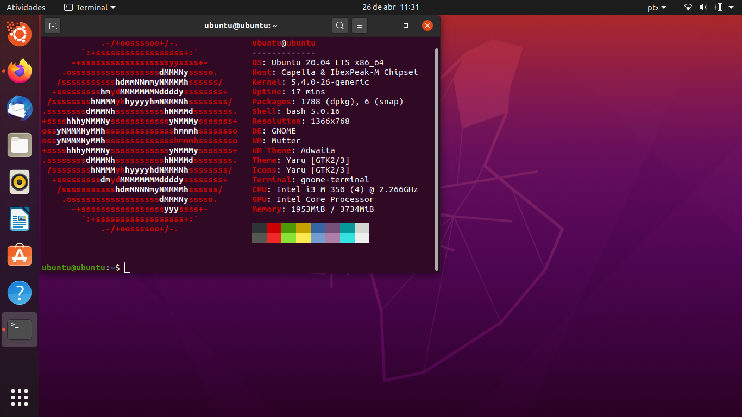This screenshot has width=742, height=417.
Task: Click the terminal vertical scrollbar
Action: 437,159
